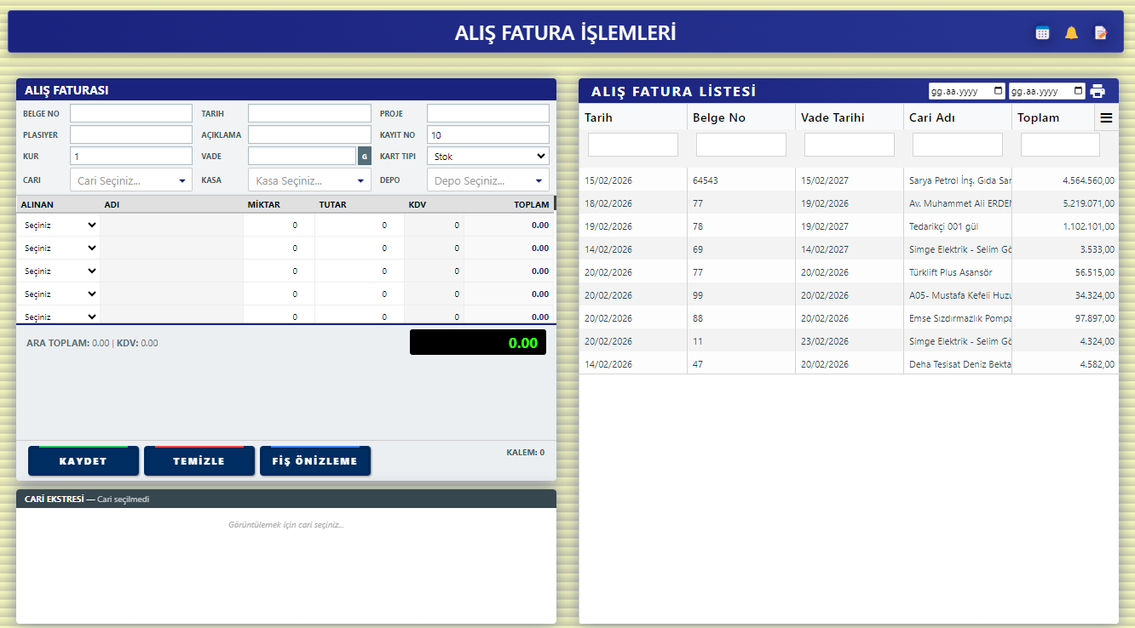Click the Belge No input field
Viewport: 1135px width, 628px height.
click(131, 113)
